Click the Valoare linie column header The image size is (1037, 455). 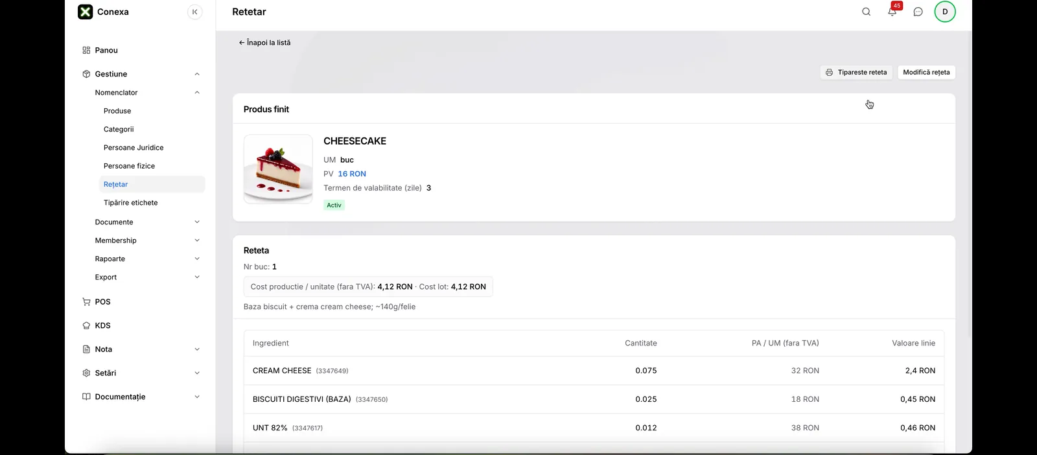click(x=913, y=343)
